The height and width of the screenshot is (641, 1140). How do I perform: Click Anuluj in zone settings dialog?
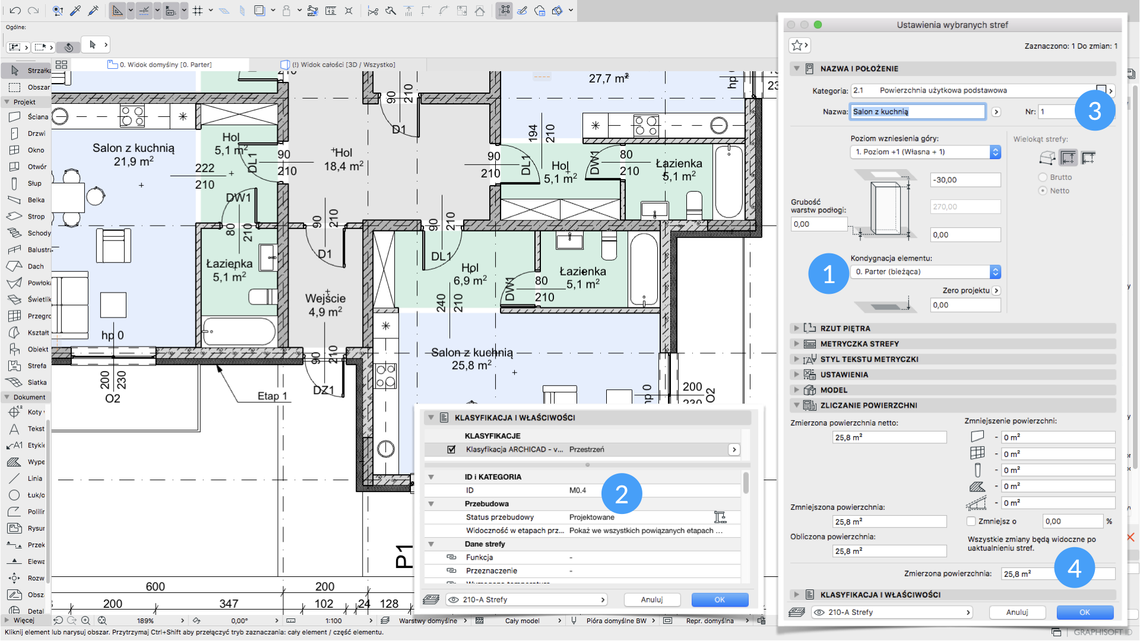[1017, 612]
